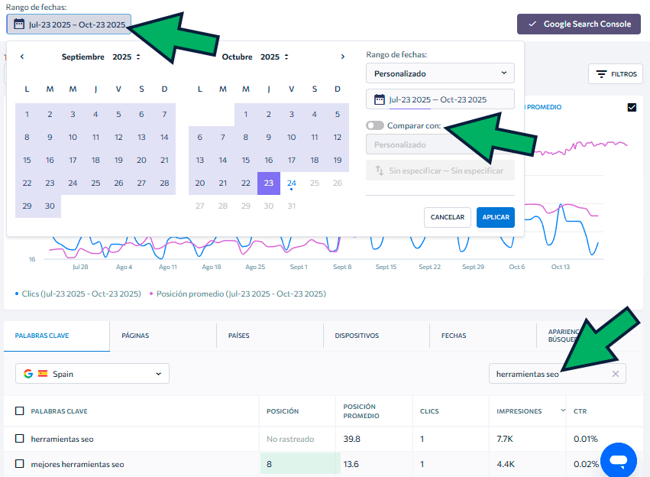Click the Filtros filter icon button
The width and height of the screenshot is (650, 477).
pos(616,74)
